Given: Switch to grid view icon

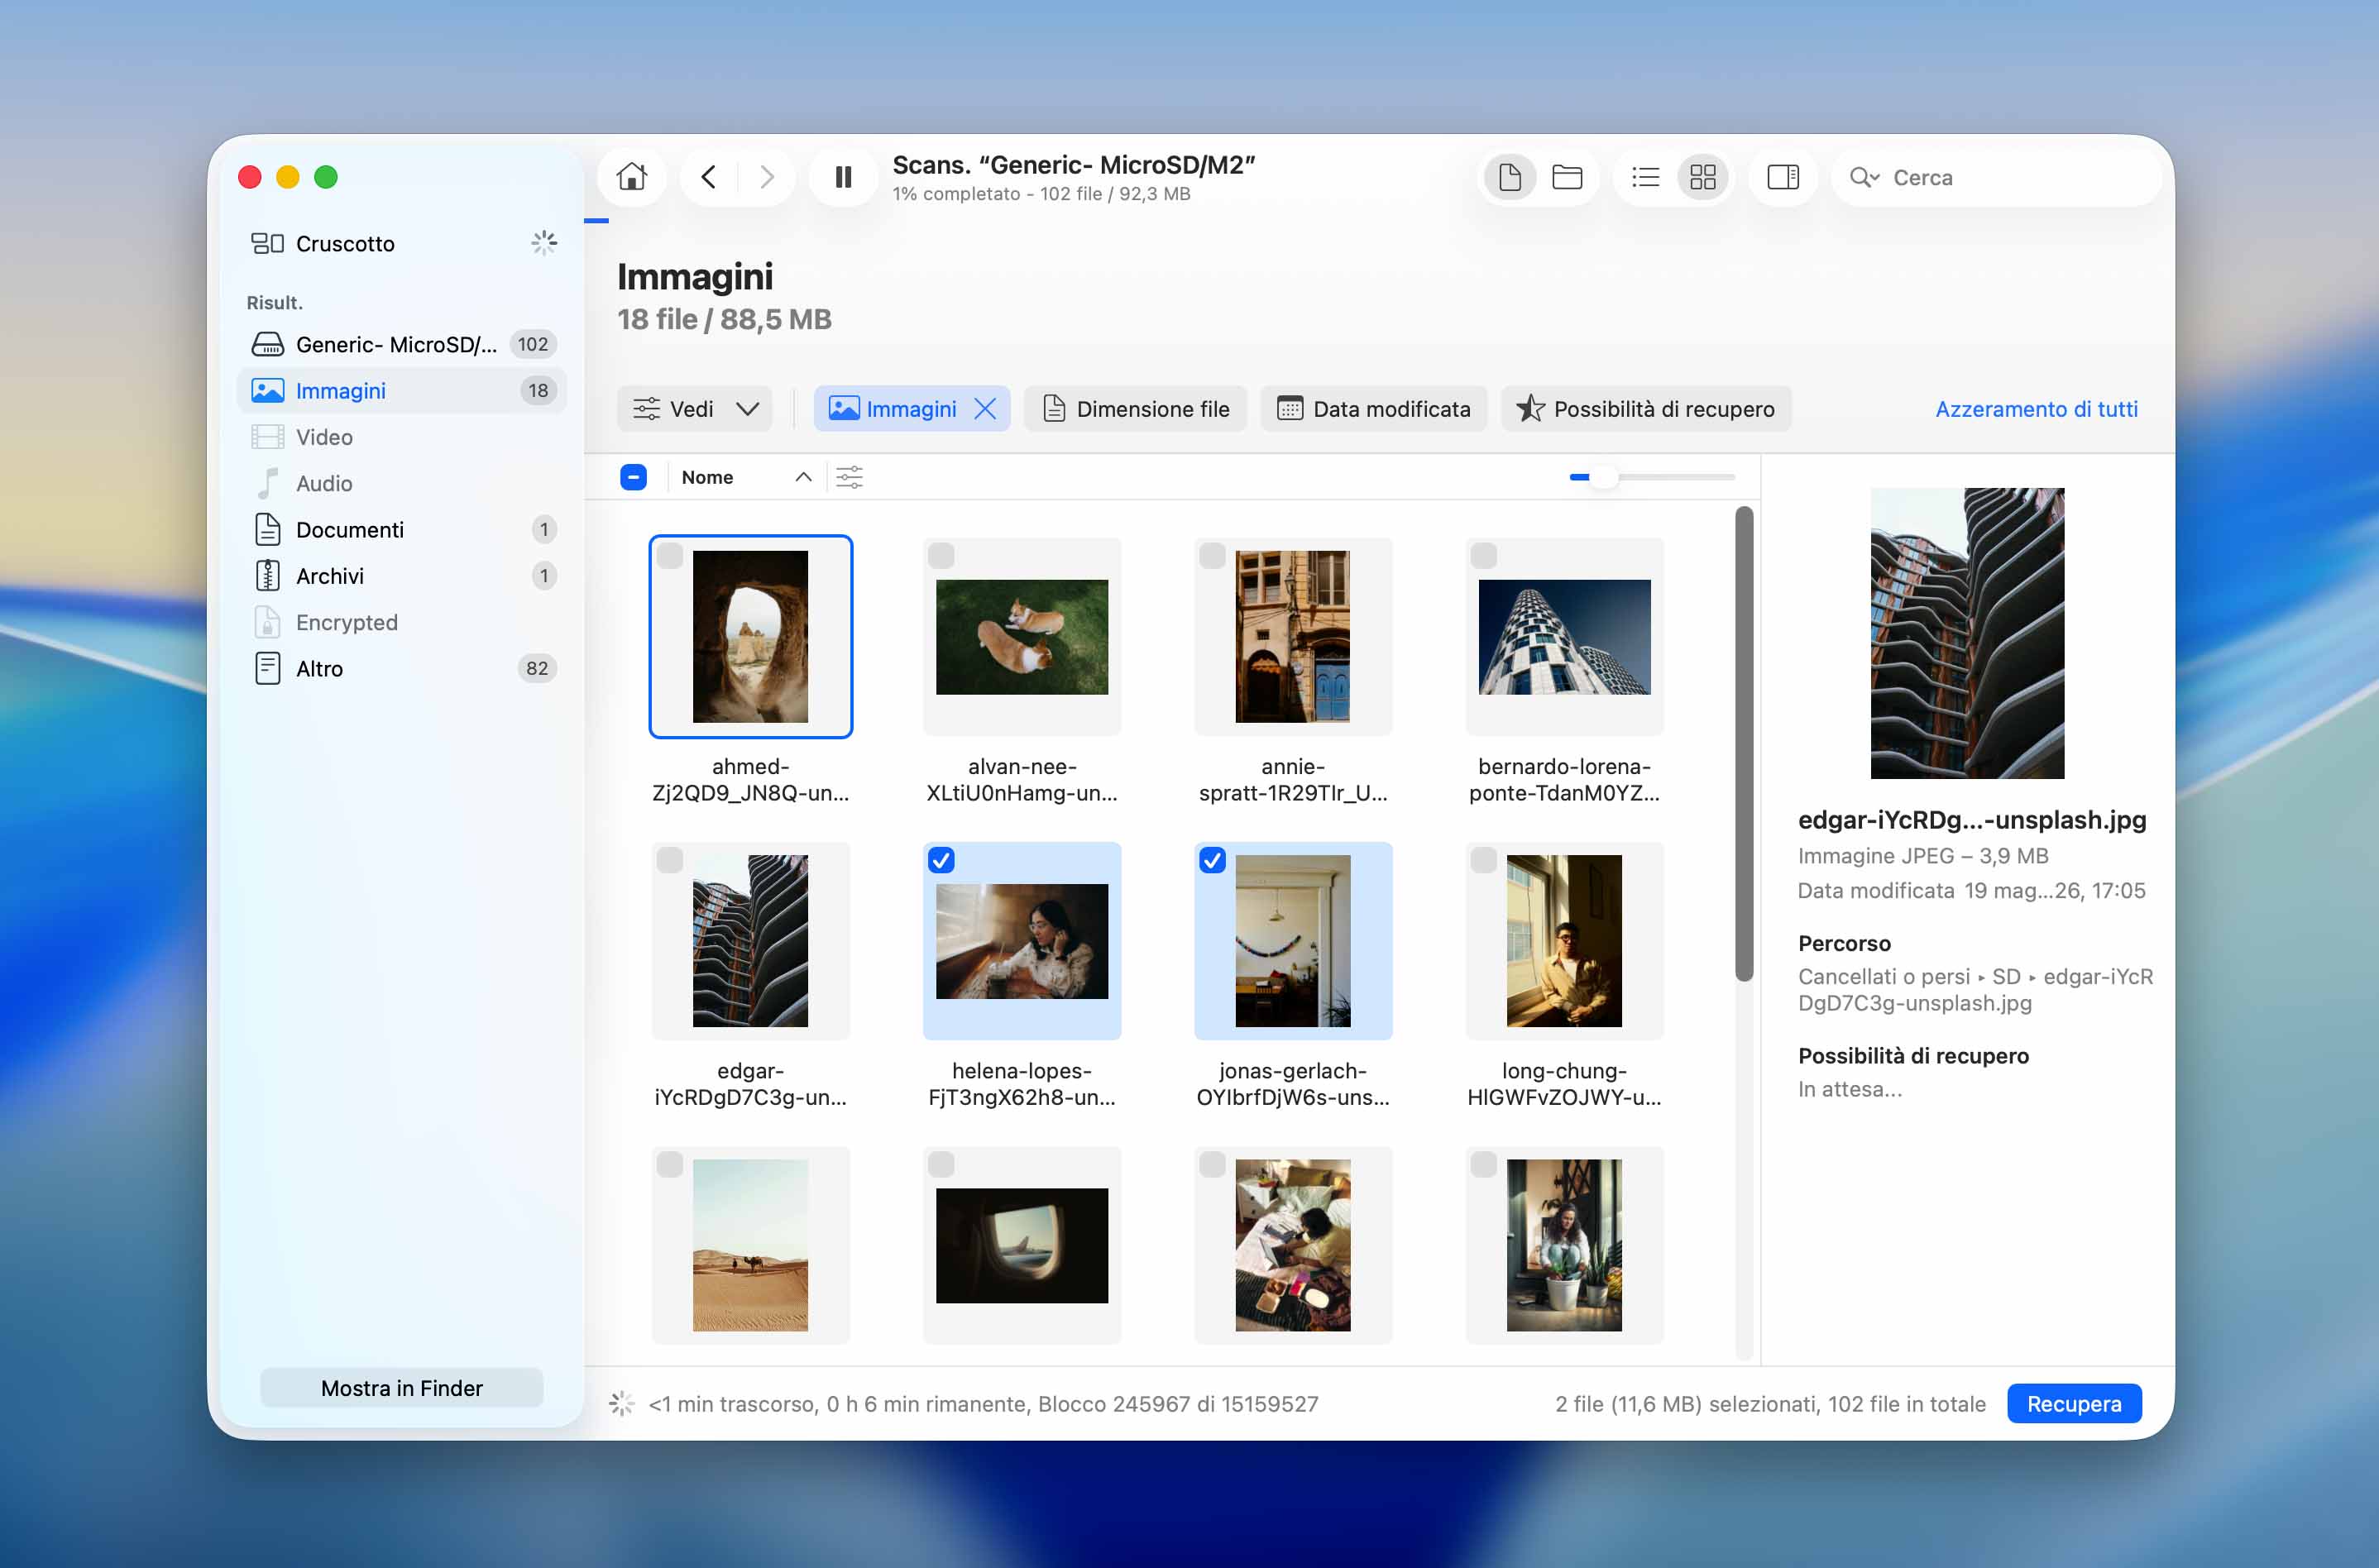Looking at the screenshot, I should pyautogui.click(x=1702, y=177).
